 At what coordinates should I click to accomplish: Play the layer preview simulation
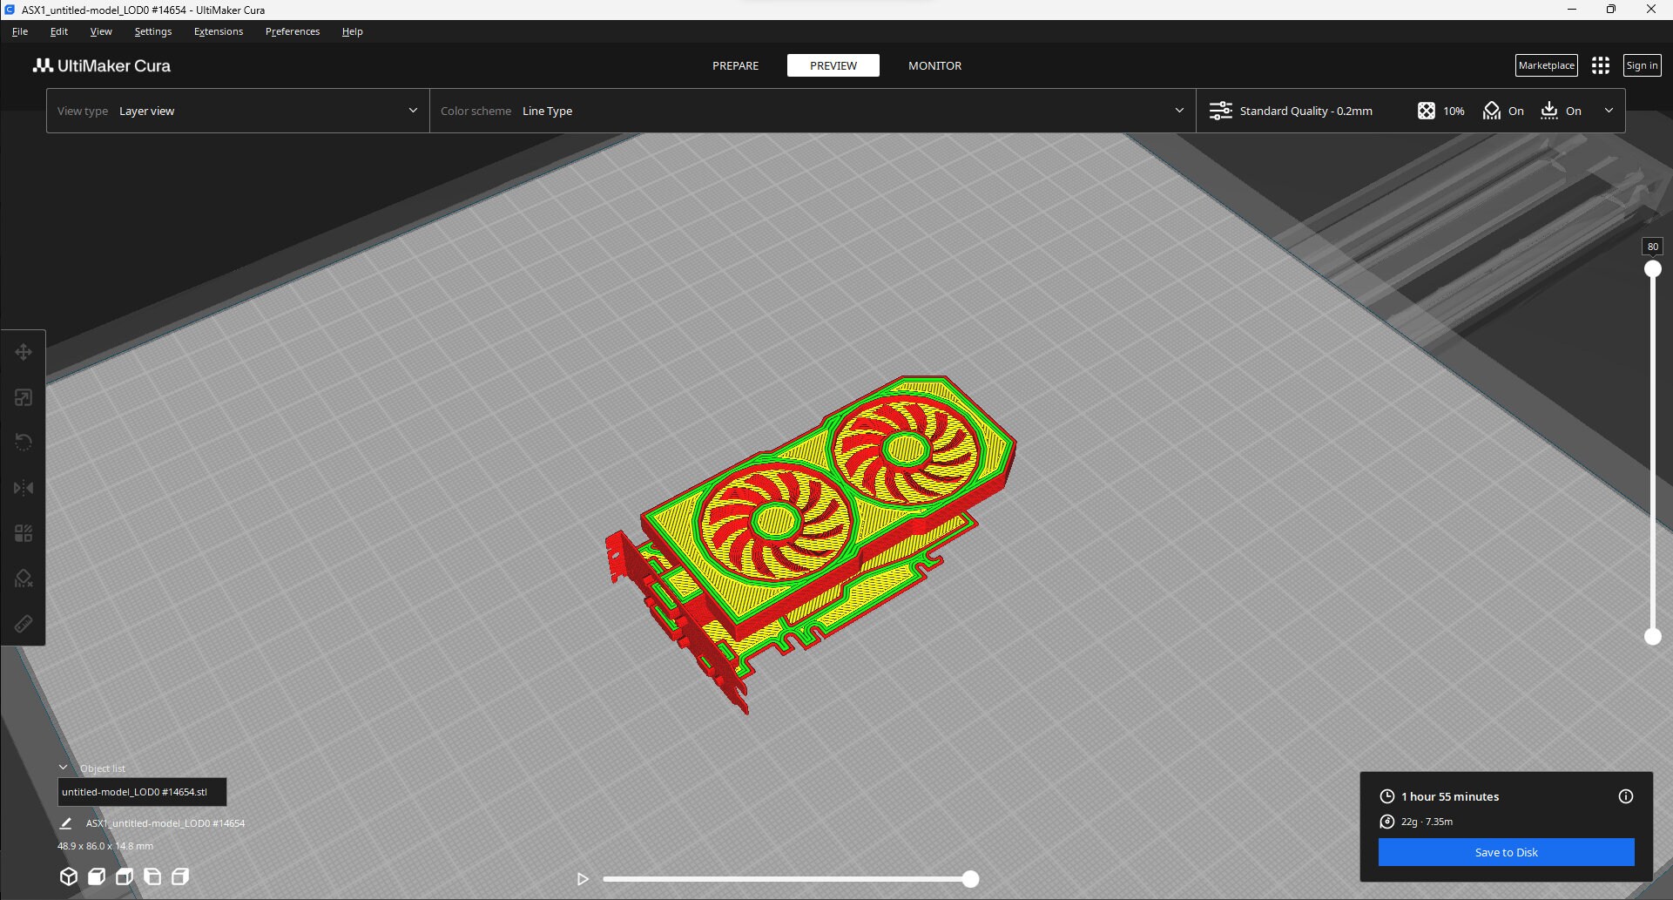tap(582, 879)
